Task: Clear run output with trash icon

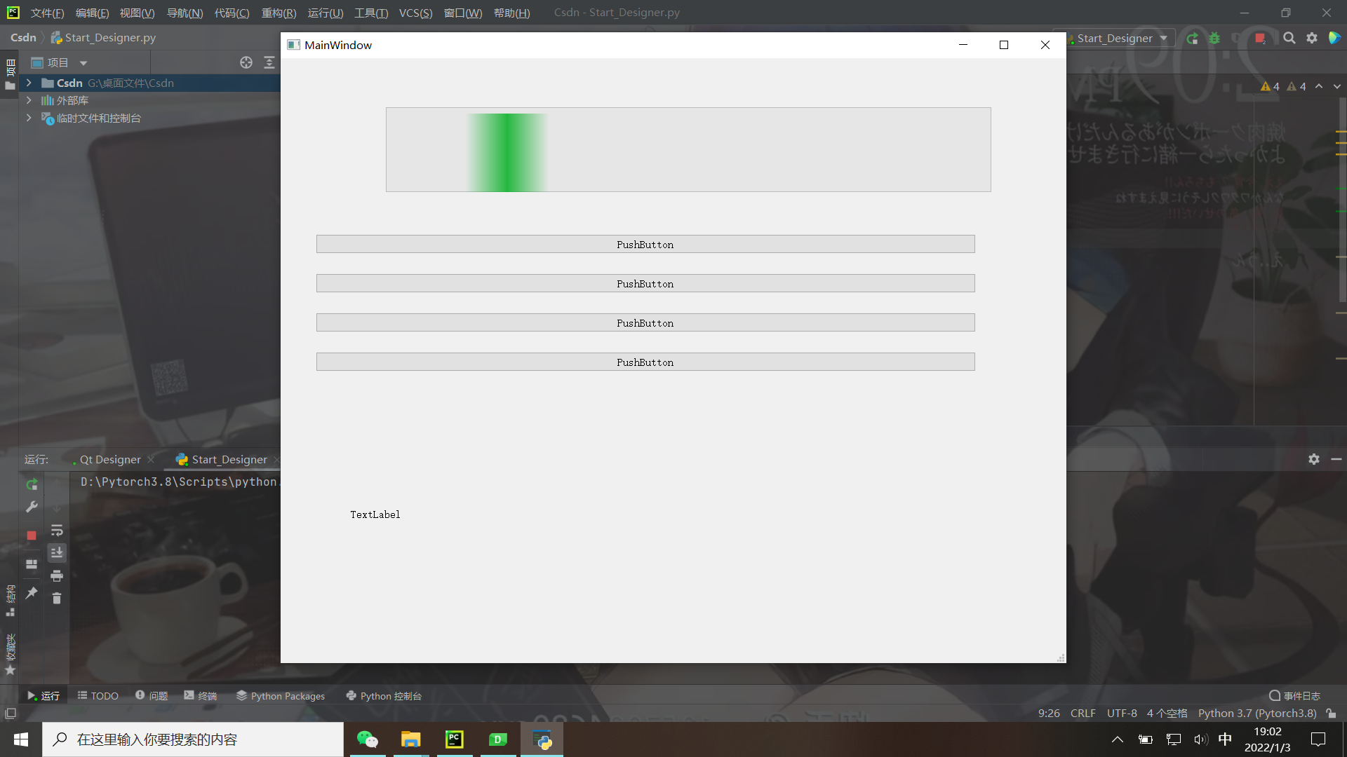Action: (57, 599)
